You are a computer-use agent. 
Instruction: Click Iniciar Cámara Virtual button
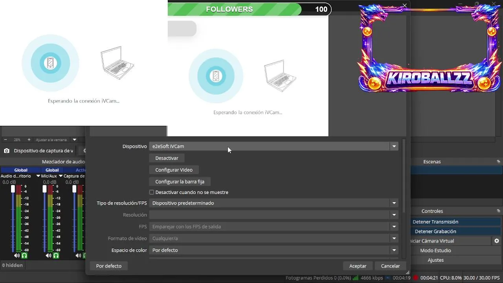[450, 241]
